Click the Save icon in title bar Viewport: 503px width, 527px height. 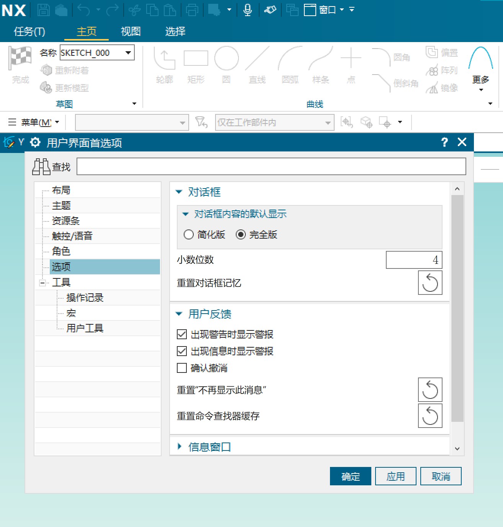coord(43,10)
